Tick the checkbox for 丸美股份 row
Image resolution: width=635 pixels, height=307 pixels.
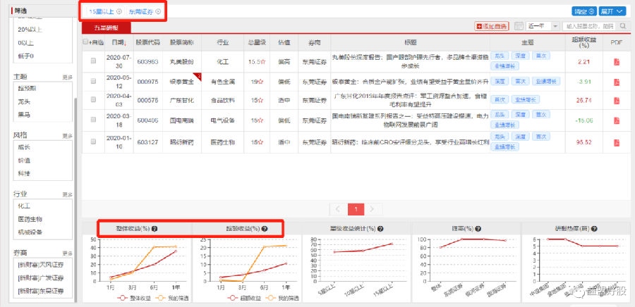click(x=93, y=62)
